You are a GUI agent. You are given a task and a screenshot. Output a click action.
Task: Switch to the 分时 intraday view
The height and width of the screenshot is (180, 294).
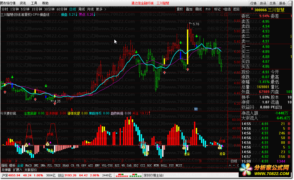pos(5,9)
